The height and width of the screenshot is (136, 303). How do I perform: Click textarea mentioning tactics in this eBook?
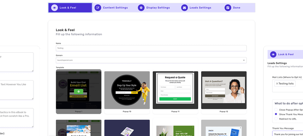click(17, 118)
